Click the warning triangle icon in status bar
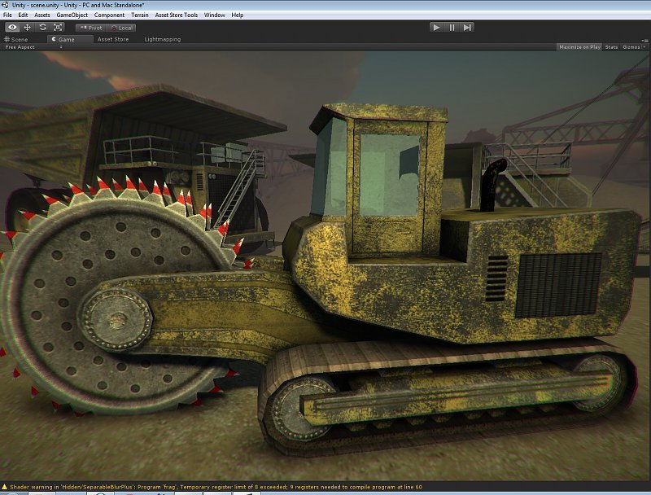This screenshot has height=495, width=651. (x=5, y=487)
